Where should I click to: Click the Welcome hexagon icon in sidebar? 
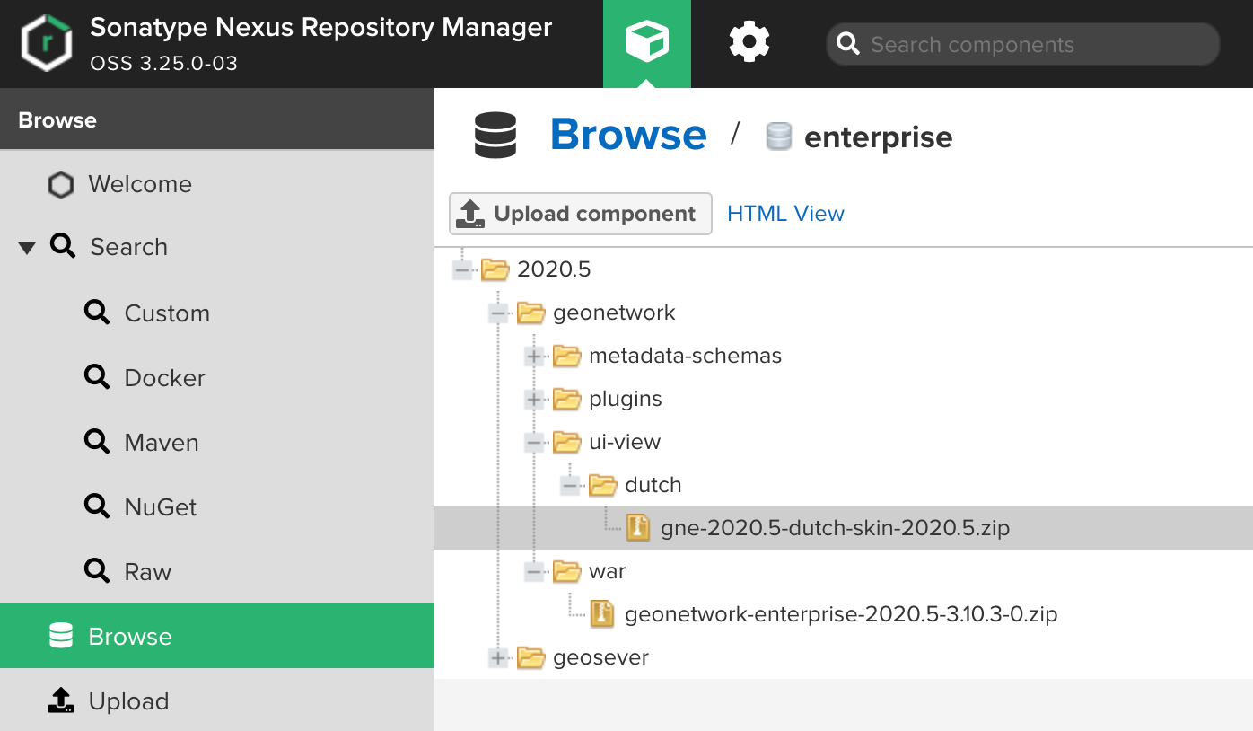[x=60, y=185]
